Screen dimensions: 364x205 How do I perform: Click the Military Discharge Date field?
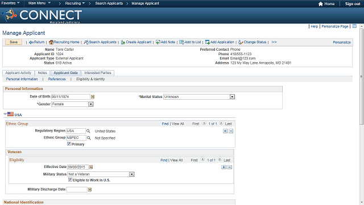pyautogui.click(x=77, y=190)
